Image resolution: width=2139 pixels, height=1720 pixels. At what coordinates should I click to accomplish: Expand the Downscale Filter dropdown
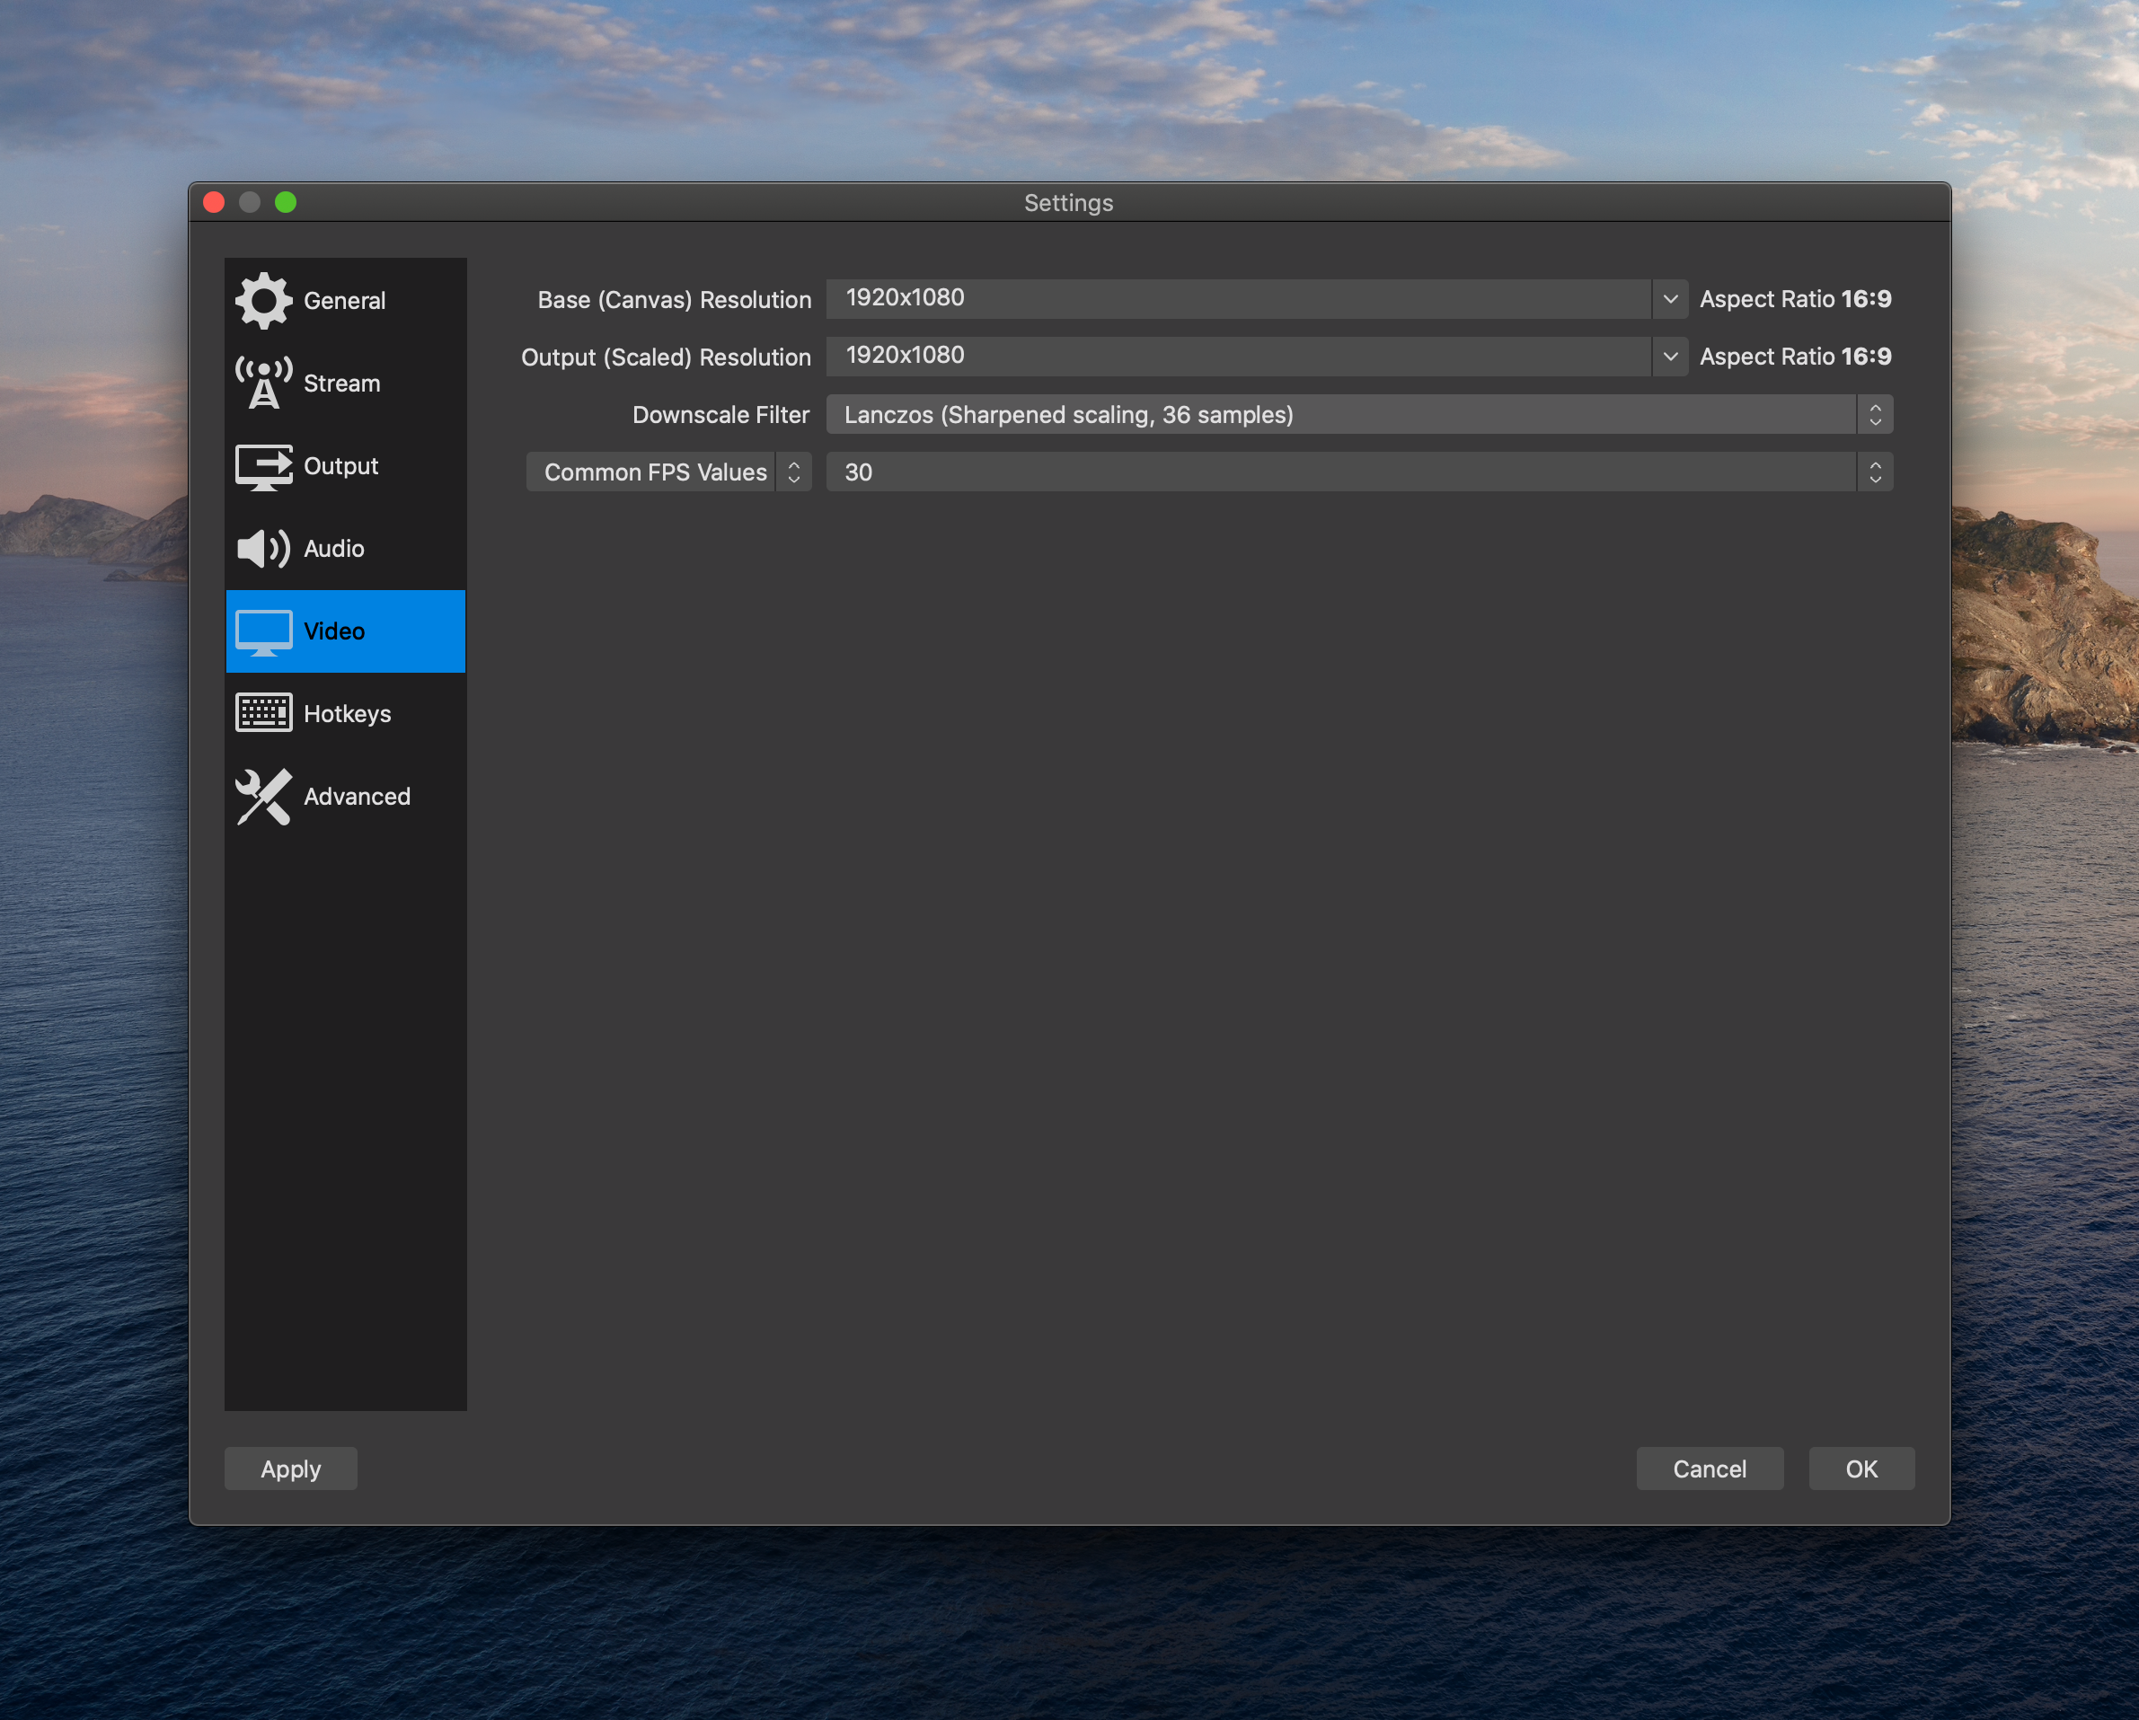click(1874, 414)
